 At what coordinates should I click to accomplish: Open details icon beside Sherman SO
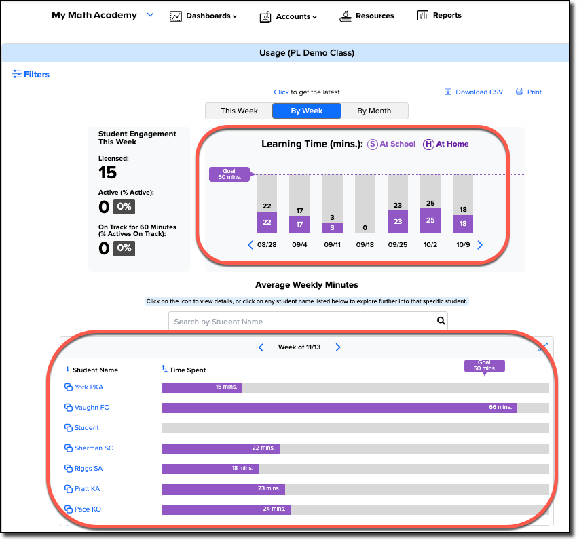click(69, 448)
